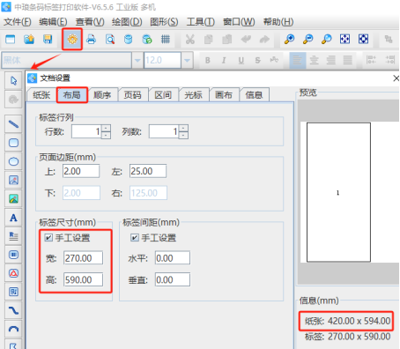This screenshot has height=349, width=400.
Task: Select the text A tool
Action: [x=13, y=218]
